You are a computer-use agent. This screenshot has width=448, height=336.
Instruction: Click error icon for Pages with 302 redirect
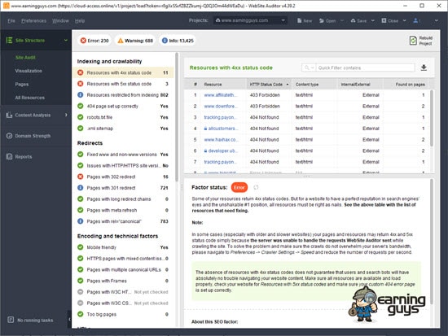point(81,177)
